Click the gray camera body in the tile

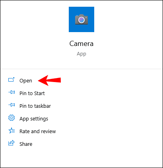tap(81, 19)
